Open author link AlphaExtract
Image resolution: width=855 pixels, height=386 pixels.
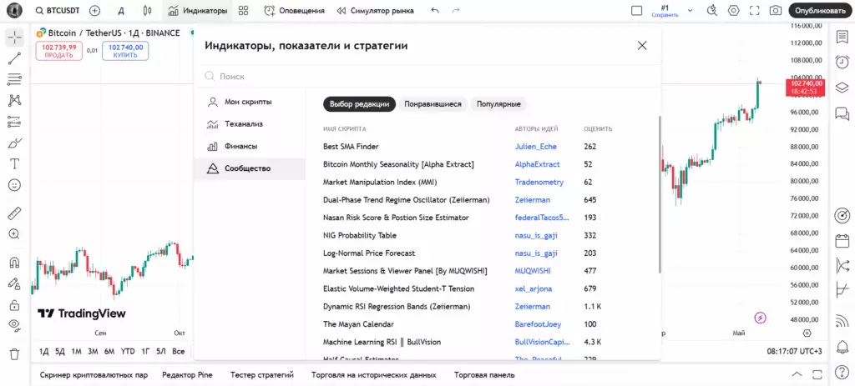click(537, 164)
